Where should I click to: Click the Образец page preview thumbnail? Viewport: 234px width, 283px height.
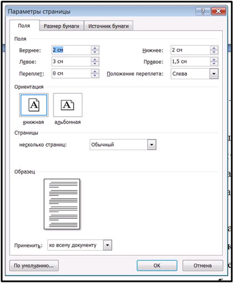[62, 204]
